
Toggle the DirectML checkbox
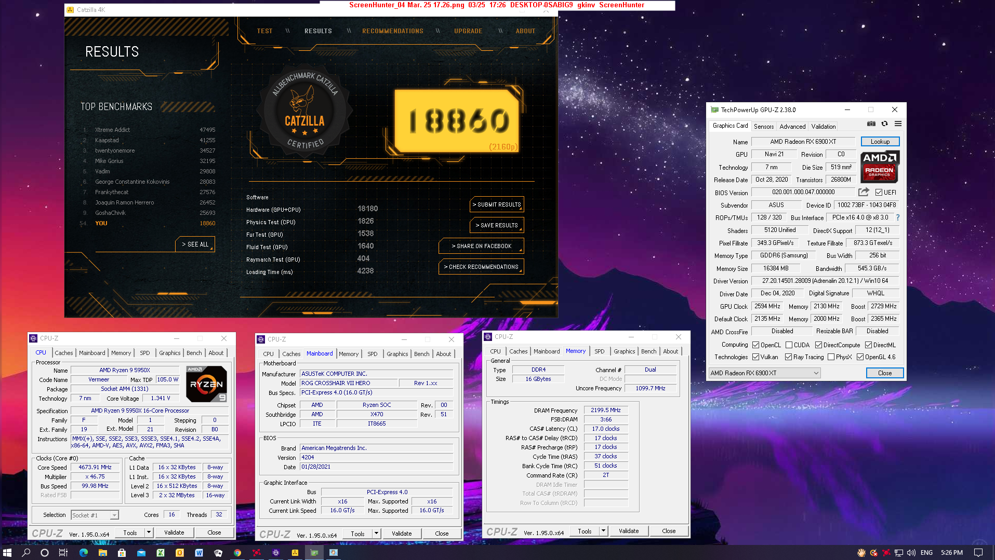pos(868,345)
